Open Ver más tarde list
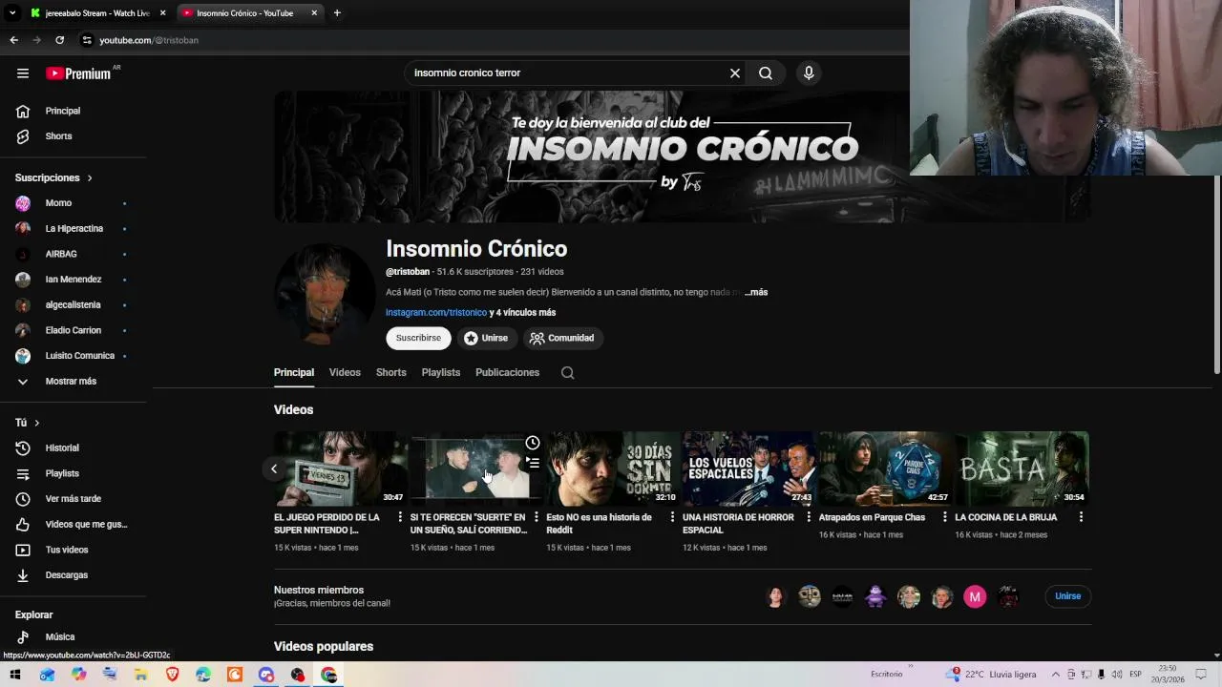The image size is (1222, 687). [73, 499]
